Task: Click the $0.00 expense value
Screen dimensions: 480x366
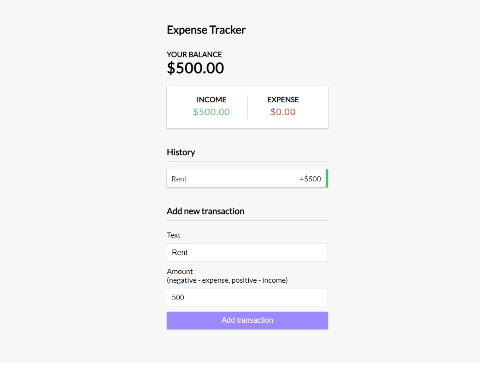Action: point(283,111)
